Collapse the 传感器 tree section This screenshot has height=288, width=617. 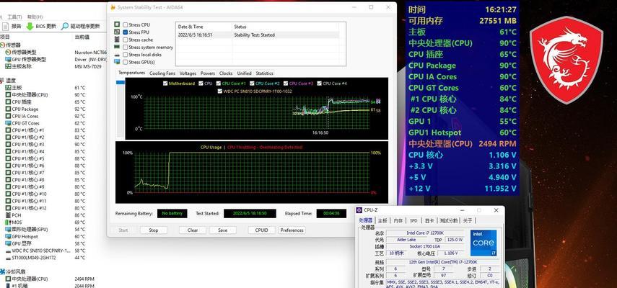(x=2, y=45)
